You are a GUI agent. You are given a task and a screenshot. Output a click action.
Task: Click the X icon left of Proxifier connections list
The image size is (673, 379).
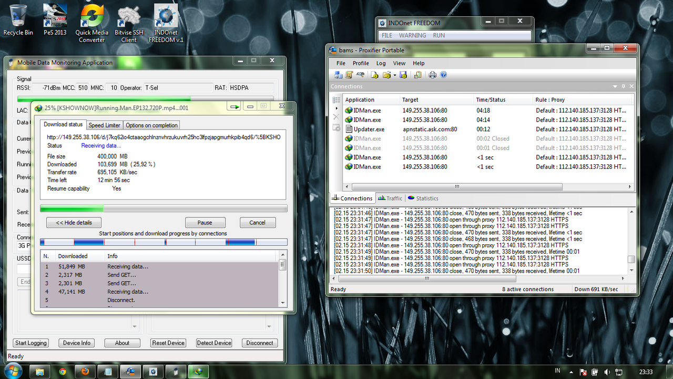(x=336, y=117)
